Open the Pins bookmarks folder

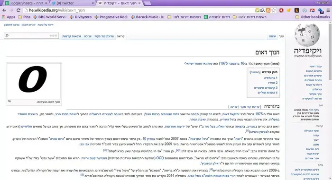(24, 17)
